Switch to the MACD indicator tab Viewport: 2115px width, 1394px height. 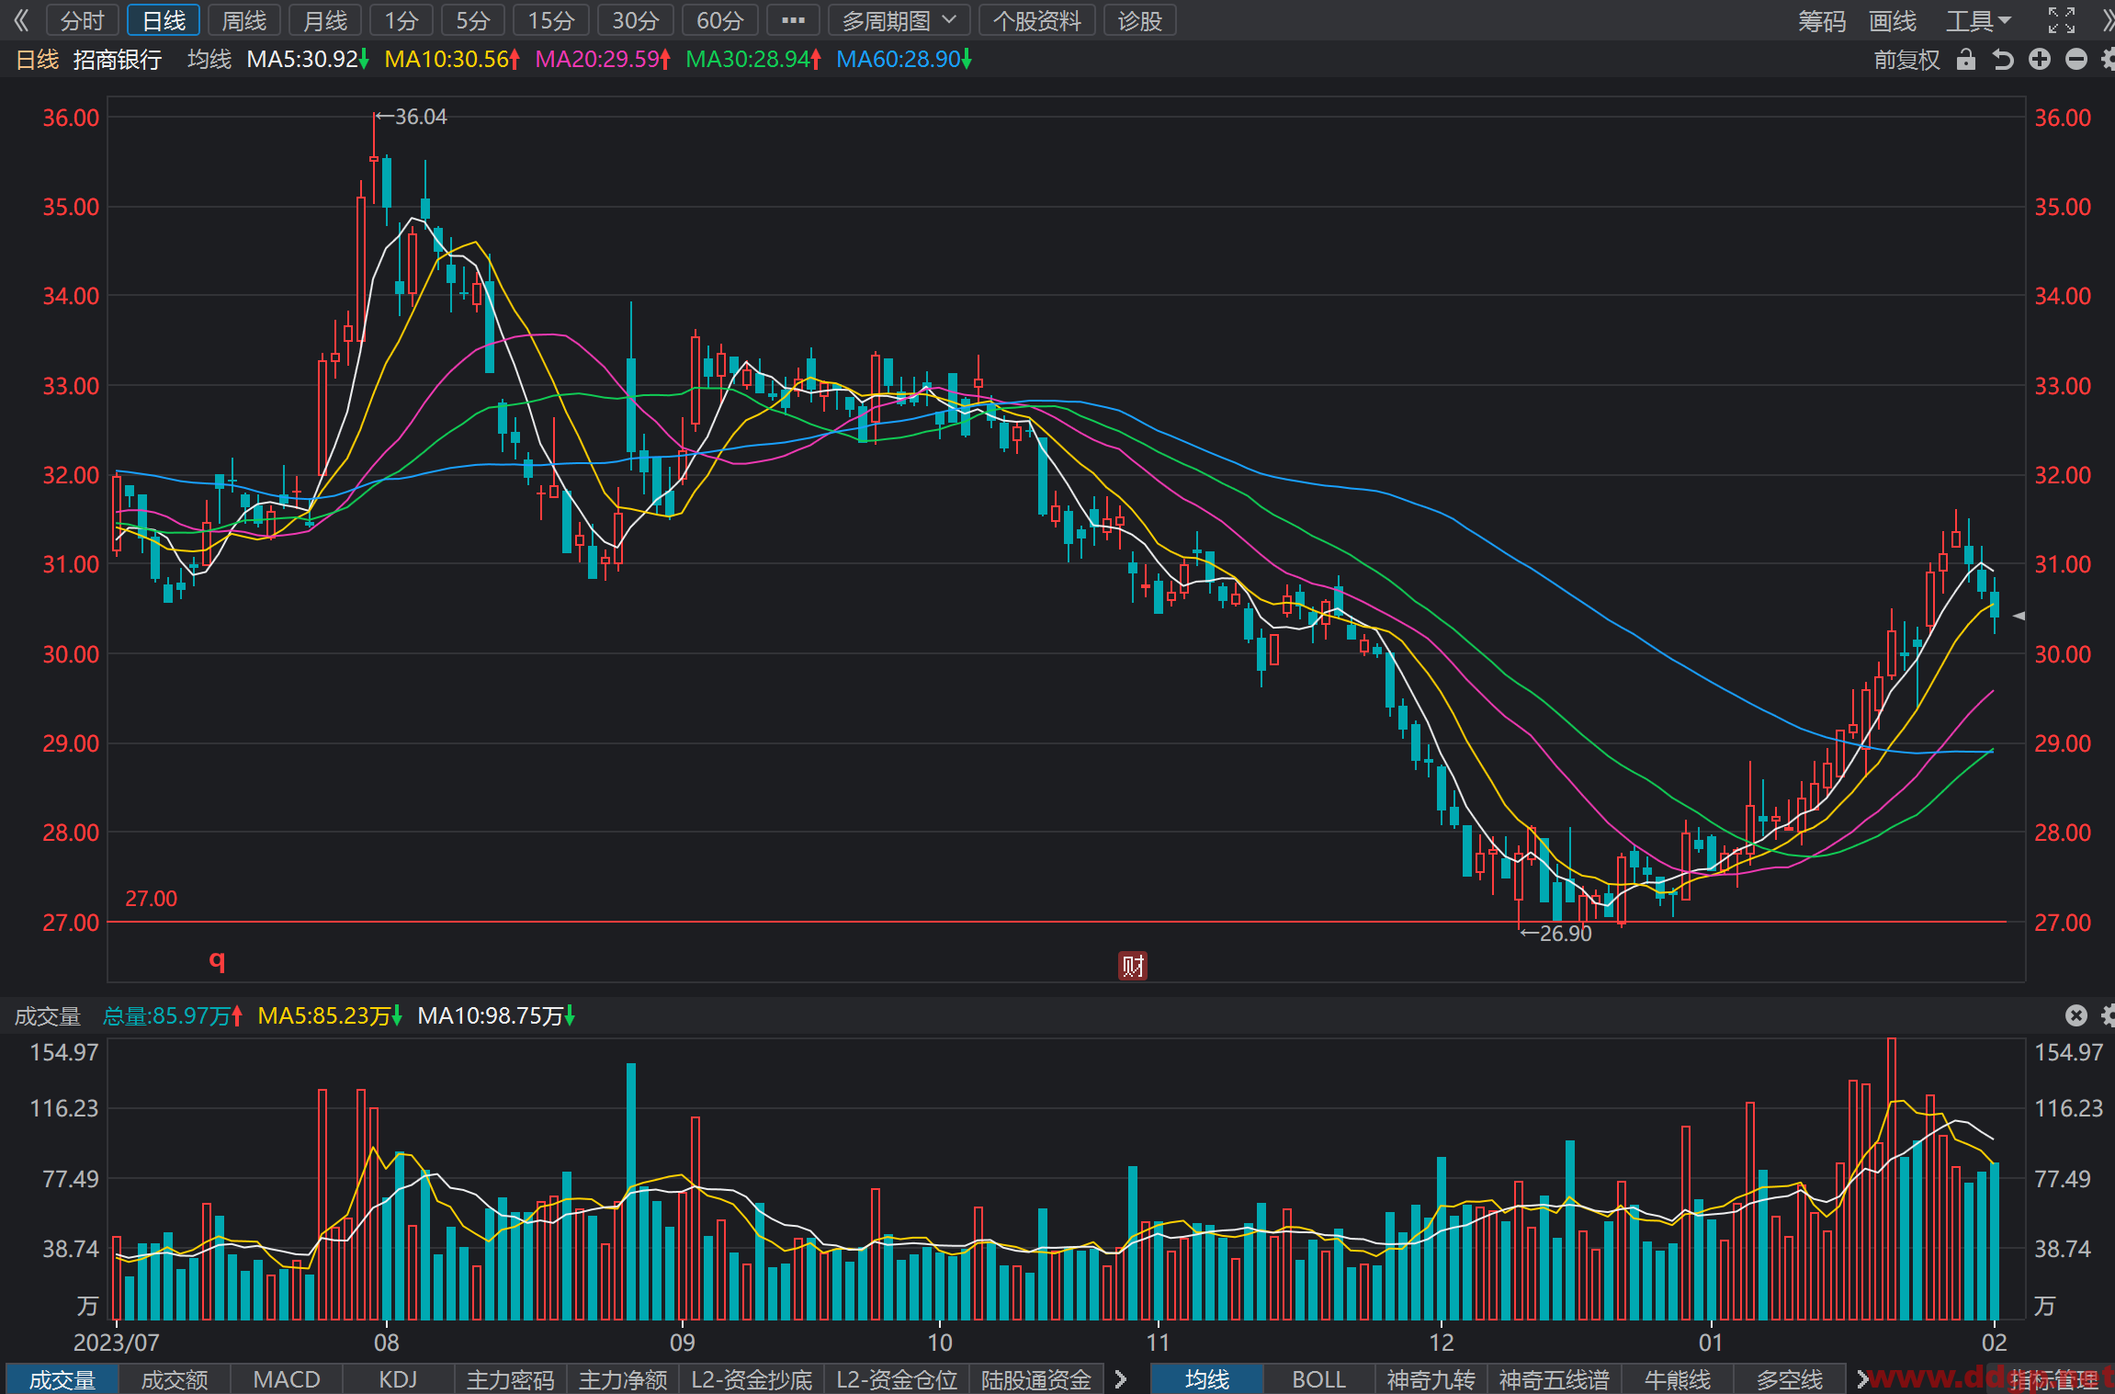pos(287,1379)
